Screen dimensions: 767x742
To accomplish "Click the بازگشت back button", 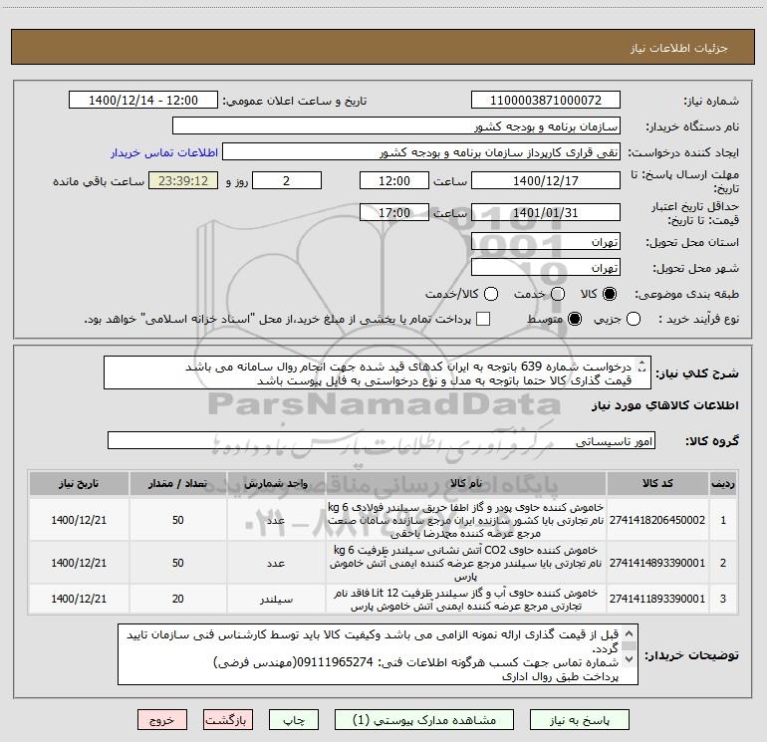I will pos(228,720).
